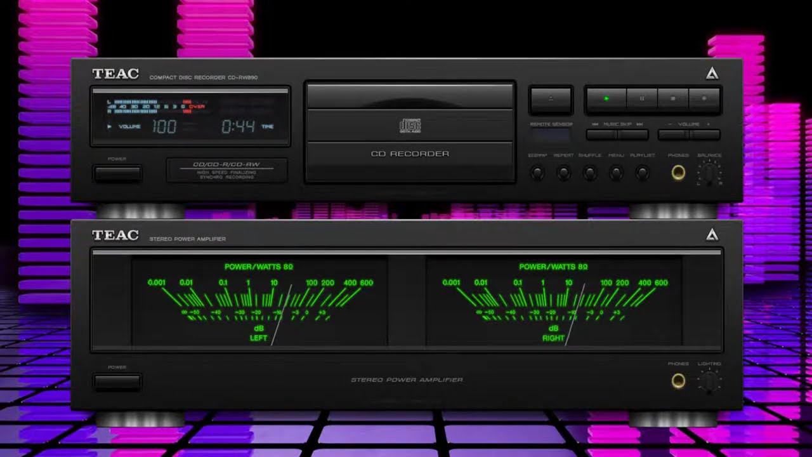
Task: Stop the disc with the Stop button
Action: coord(673,99)
